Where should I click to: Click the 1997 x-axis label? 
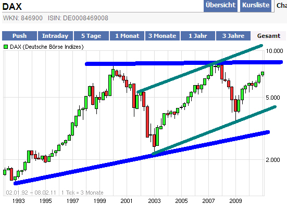pyautogui.click(x=73, y=201)
